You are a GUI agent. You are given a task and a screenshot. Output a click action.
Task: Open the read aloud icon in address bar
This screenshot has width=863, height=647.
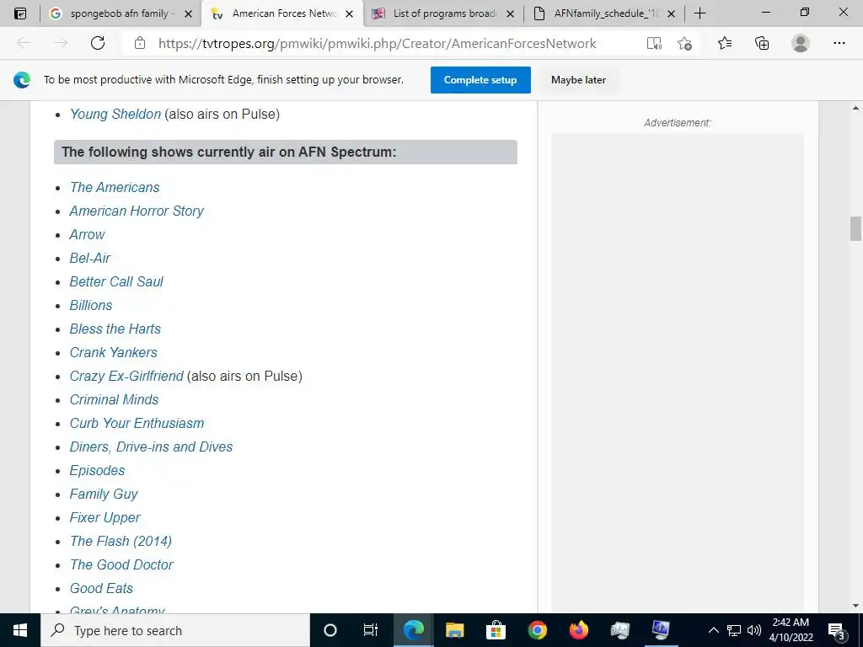pyautogui.click(x=654, y=43)
